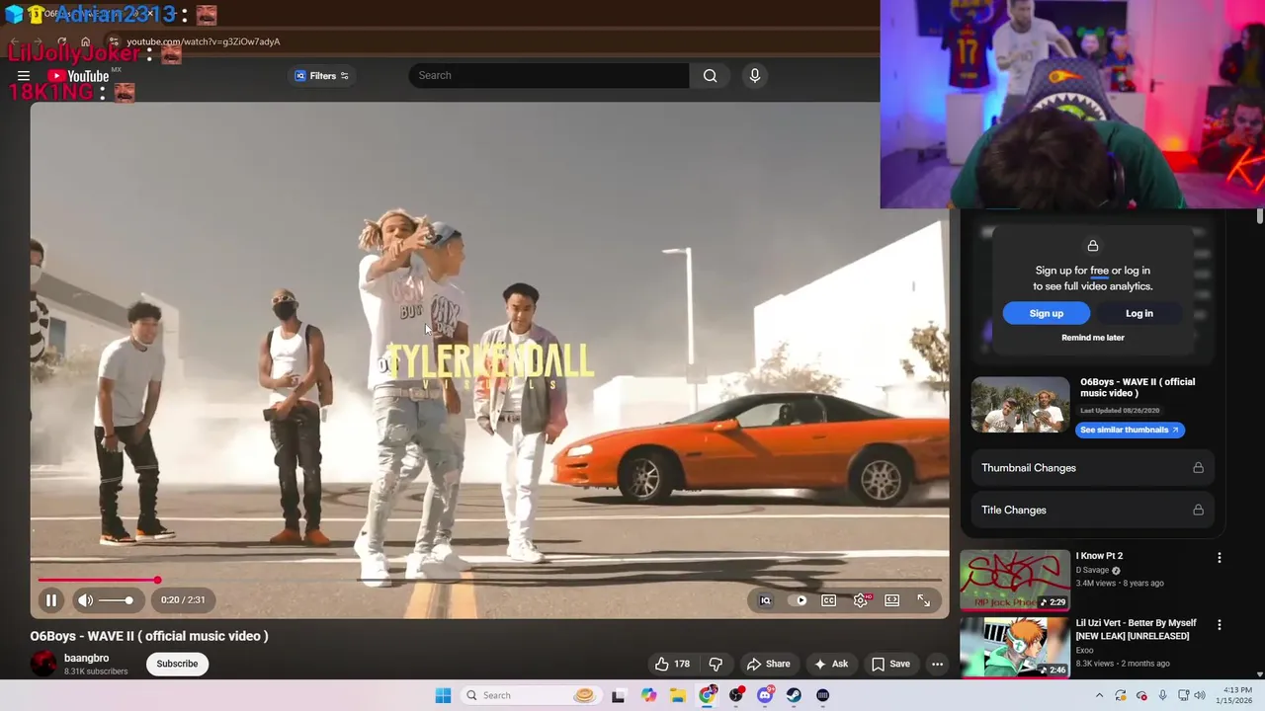Toggle the autoplay switch in the player
This screenshot has height=711, width=1265.
tap(801, 600)
